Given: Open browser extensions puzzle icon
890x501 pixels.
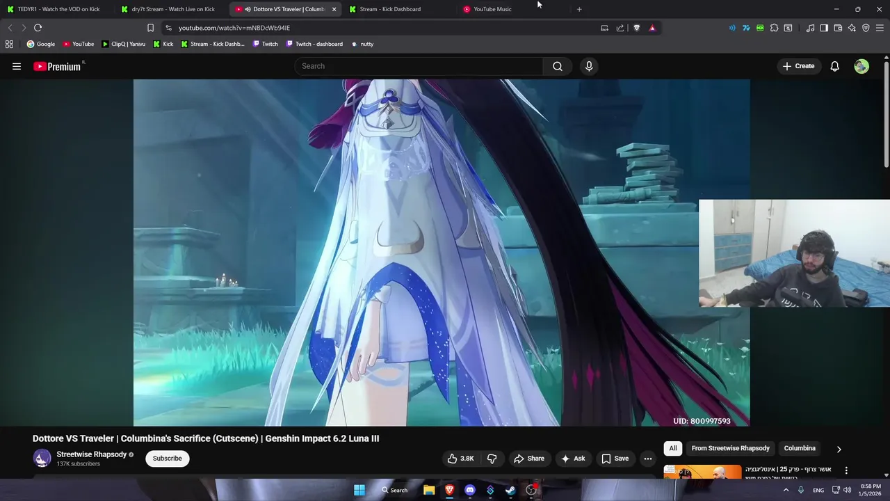Looking at the screenshot, I should coord(774,28).
